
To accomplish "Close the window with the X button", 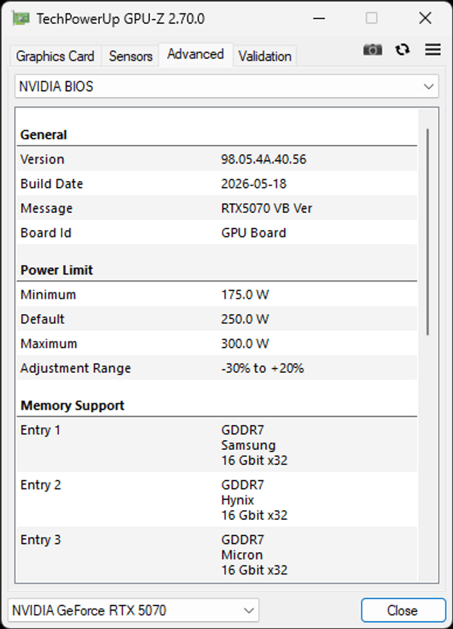I will coord(425,18).
